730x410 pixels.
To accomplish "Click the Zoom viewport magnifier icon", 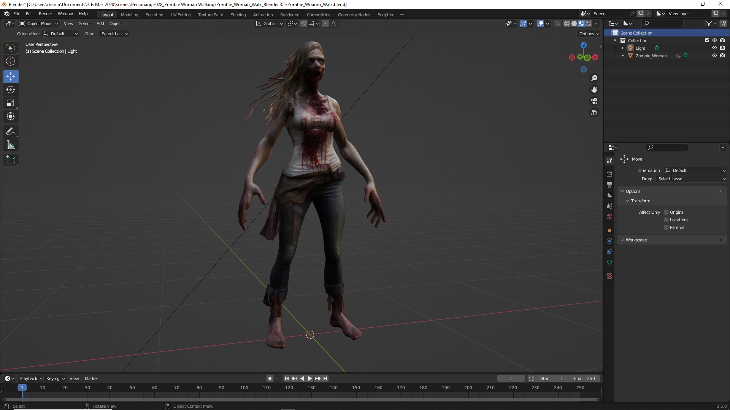I will click(594, 78).
